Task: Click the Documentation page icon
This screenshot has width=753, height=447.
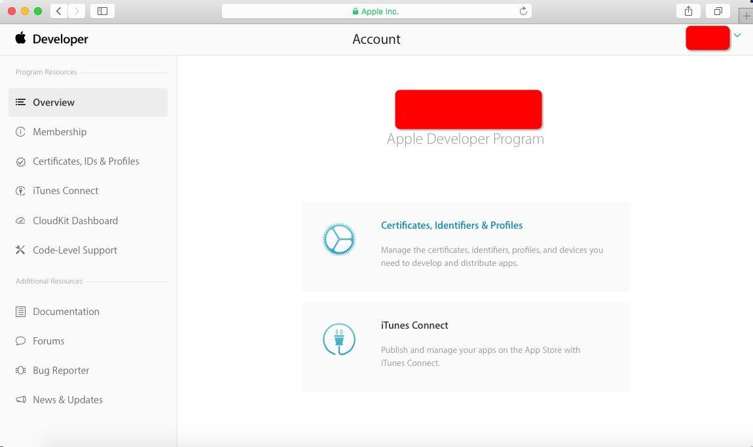Action: (x=20, y=312)
